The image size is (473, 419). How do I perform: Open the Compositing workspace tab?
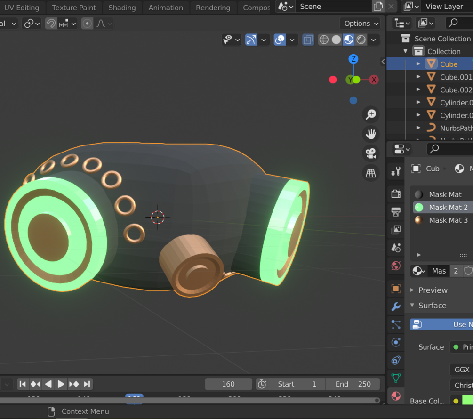pos(256,8)
